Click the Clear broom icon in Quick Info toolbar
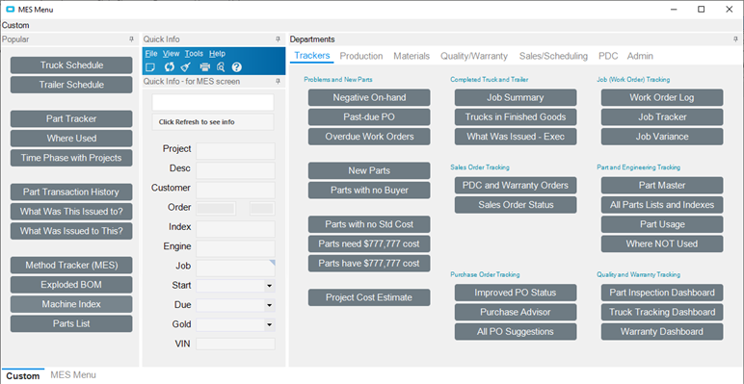The height and width of the screenshot is (384, 744). point(185,67)
